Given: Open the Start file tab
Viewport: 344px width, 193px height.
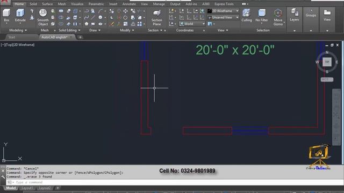Looking at the screenshot, I should click(x=12, y=37).
